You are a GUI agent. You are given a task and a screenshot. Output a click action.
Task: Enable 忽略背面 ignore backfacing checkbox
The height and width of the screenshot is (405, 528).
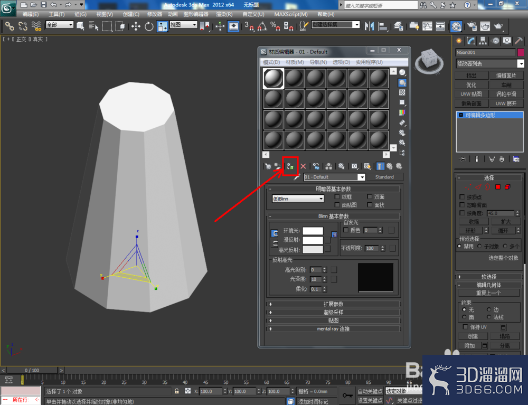click(x=462, y=205)
